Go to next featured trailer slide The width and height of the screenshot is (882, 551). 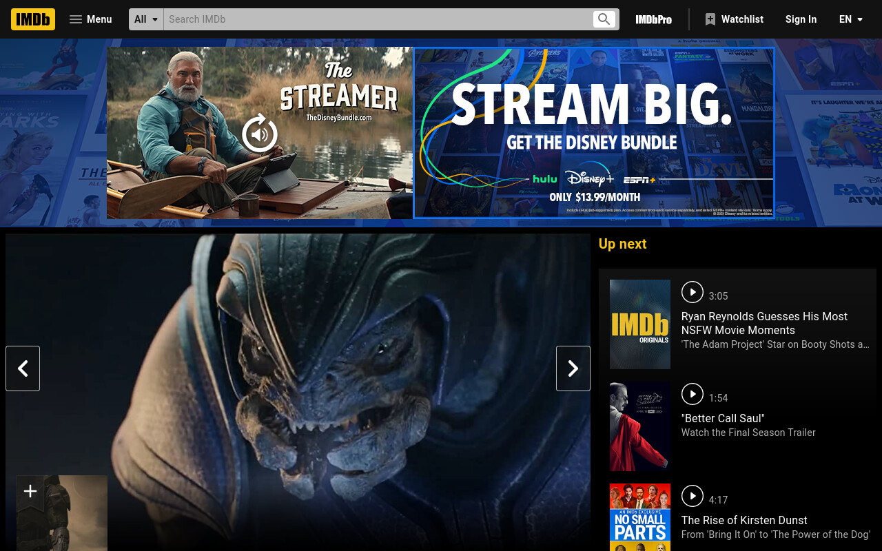click(x=573, y=368)
